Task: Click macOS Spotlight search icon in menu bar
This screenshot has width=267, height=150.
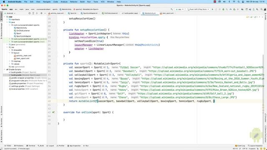Action: coord(239,2)
